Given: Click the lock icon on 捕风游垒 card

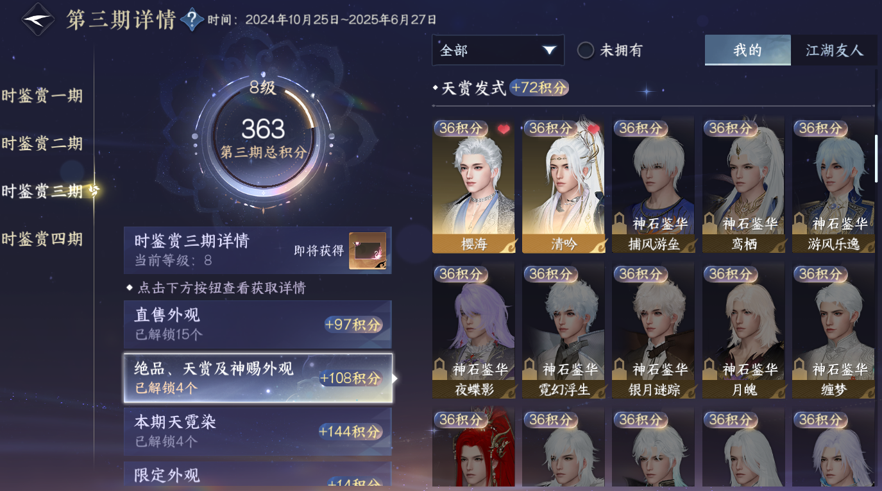Looking at the screenshot, I should [620, 224].
